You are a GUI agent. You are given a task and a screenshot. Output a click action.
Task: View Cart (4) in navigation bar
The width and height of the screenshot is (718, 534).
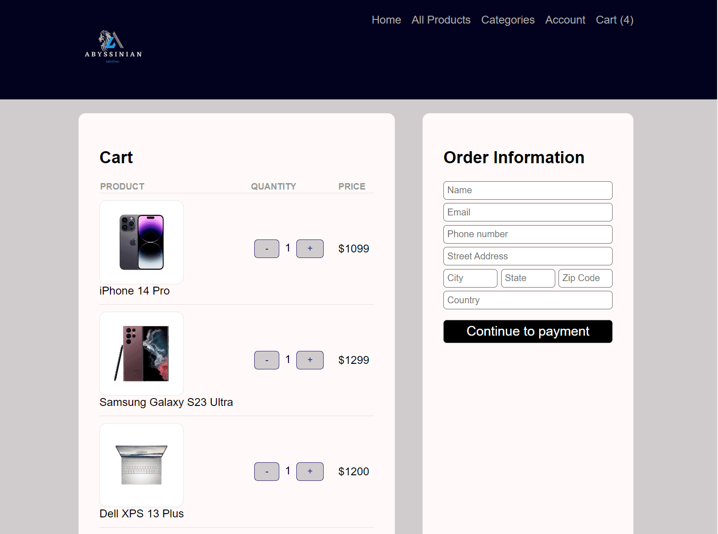click(x=614, y=20)
